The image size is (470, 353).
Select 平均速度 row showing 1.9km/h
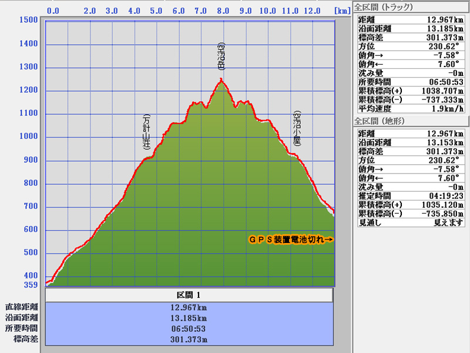coord(410,109)
